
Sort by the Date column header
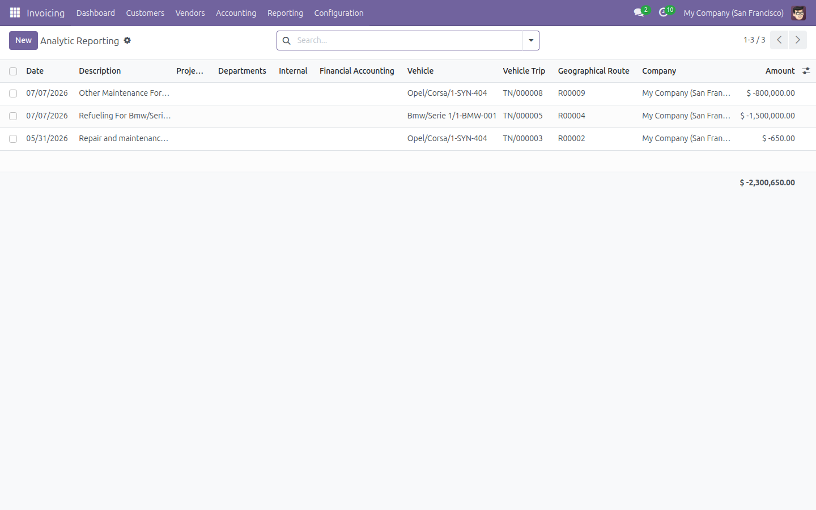35,71
